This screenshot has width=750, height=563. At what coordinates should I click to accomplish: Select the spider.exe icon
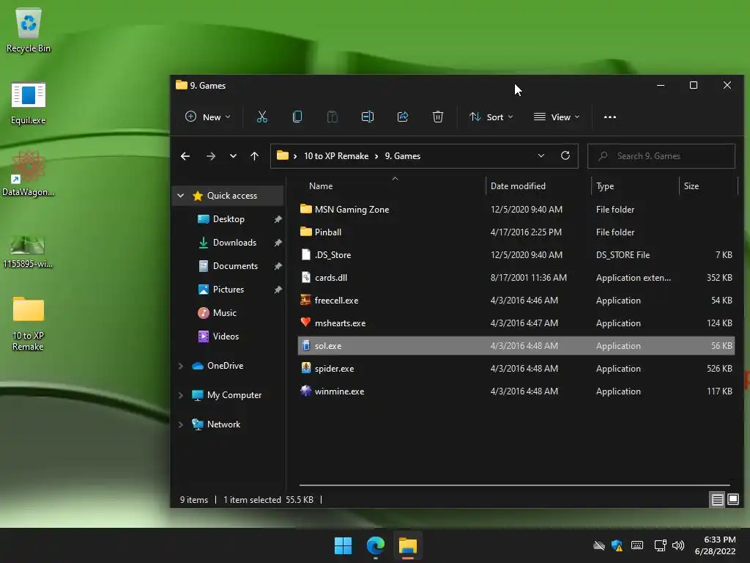coord(305,368)
